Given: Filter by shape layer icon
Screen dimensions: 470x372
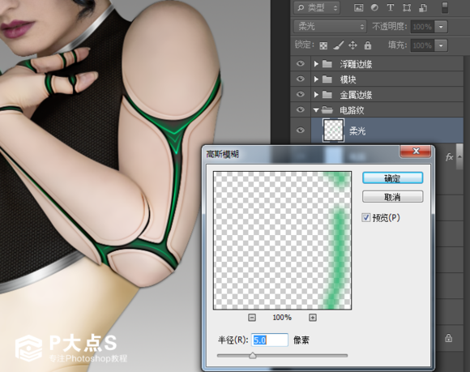Looking at the screenshot, I should click(407, 8).
